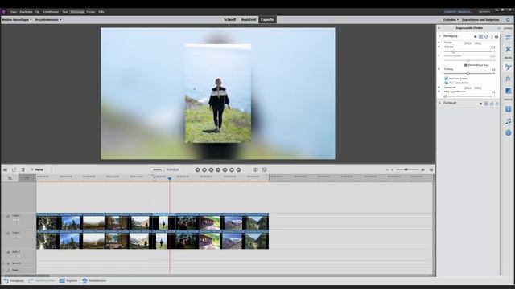
Task: Expand the Filter gegen Flimmern slider arrow
Action: (x=494, y=96)
